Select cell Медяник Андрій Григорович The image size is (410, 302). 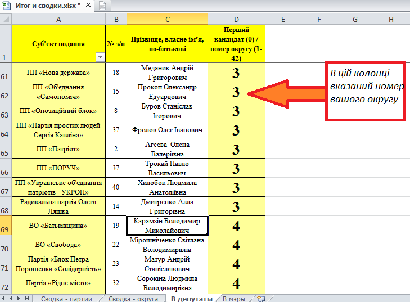pos(168,73)
